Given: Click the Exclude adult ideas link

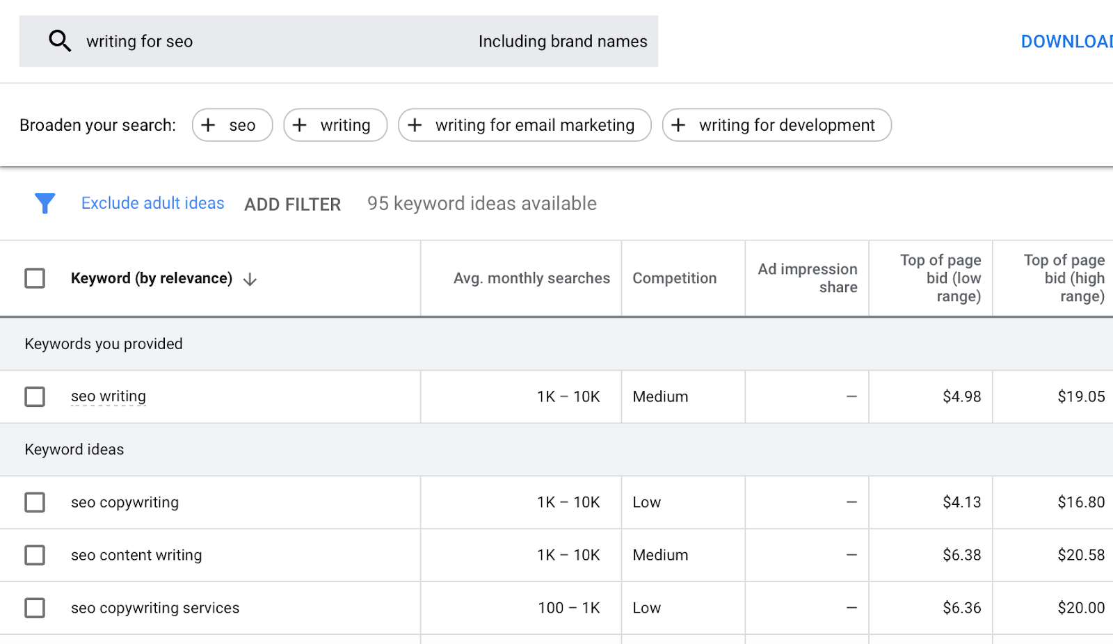Looking at the screenshot, I should [x=153, y=203].
